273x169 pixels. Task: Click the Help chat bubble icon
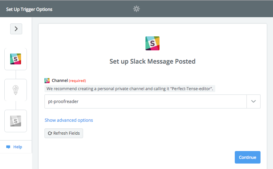pos(8,147)
